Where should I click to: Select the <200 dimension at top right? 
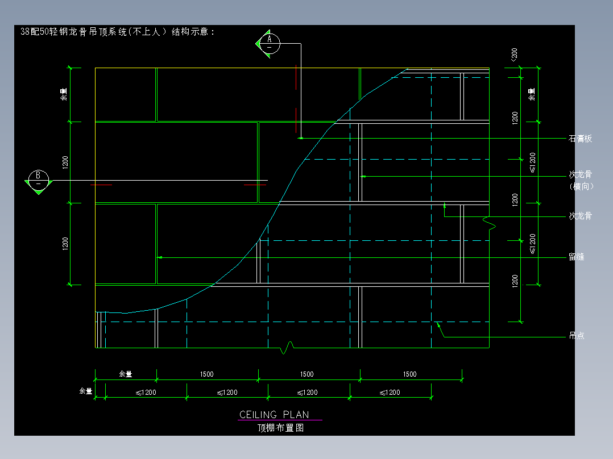[514, 55]
